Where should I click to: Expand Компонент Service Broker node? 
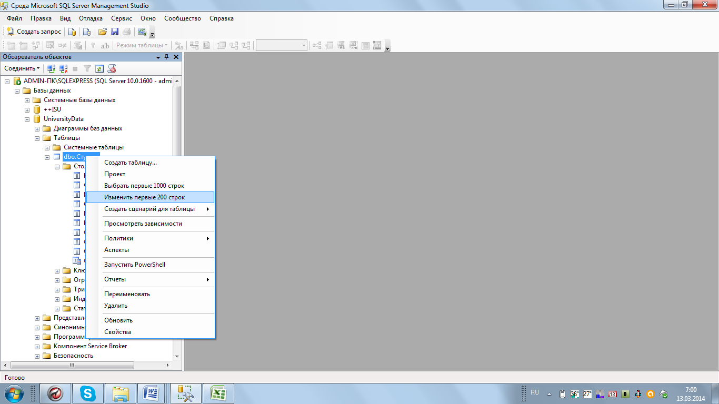(37, 346)
